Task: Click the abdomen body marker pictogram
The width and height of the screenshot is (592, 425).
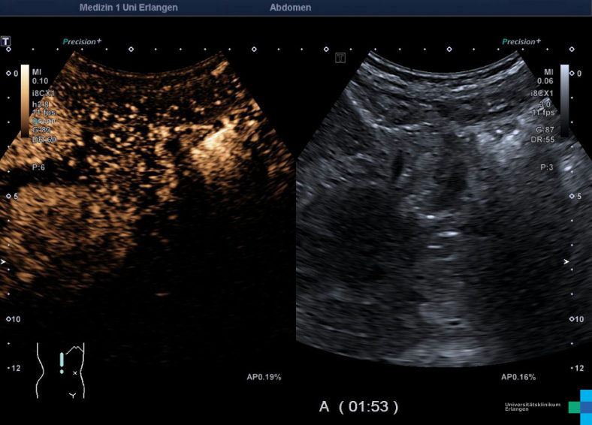Action: [x=61, y=369]
